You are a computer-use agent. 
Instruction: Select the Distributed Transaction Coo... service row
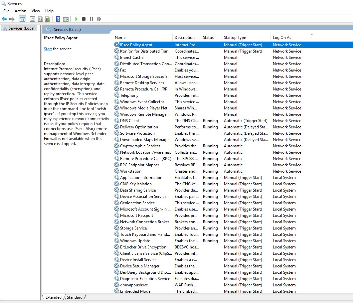[233, 64]
